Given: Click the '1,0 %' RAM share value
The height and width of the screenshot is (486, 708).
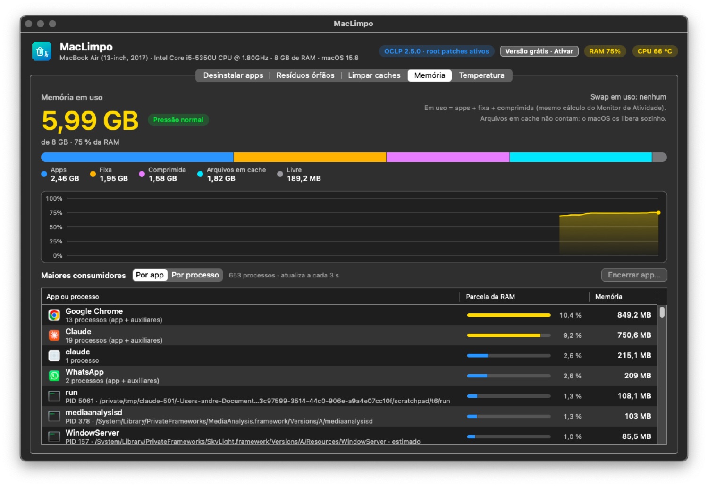Looking at the screenshot, I should tap(572, 437).
